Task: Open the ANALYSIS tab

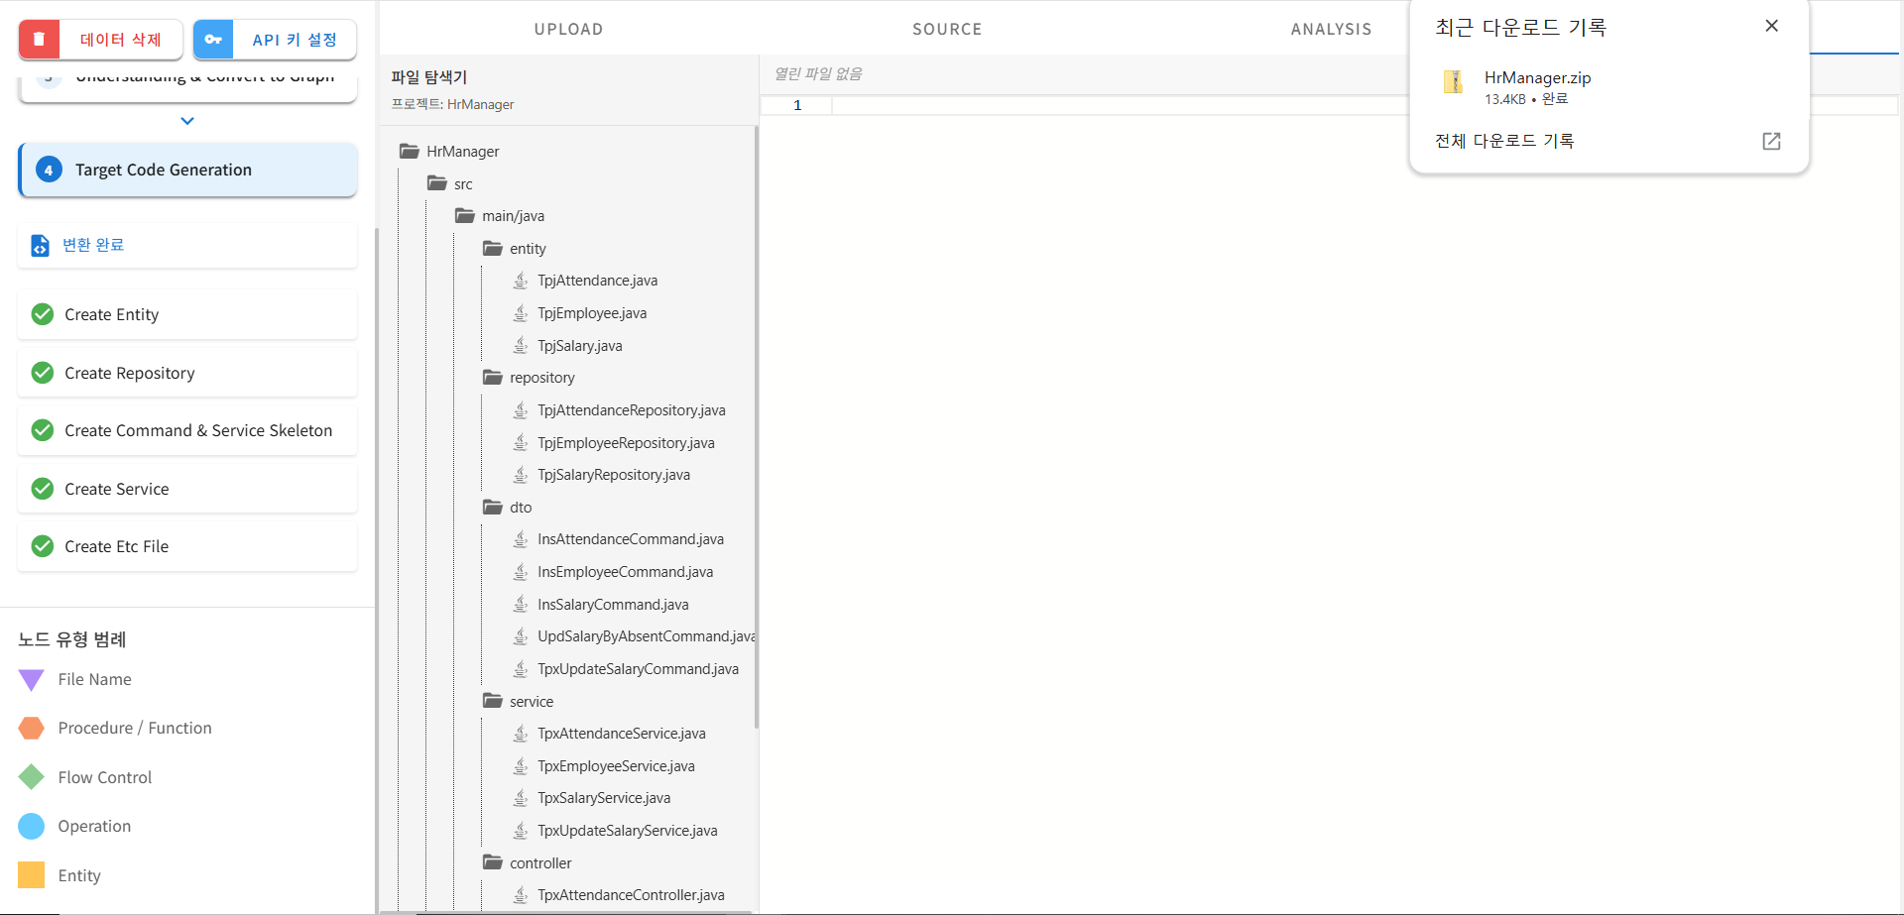Action: (x=1331, y=29)
